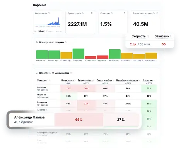This screenshot has width=181, height=150.
Task: Click Антонина's Новая заявка red cell
Action: [x=68, y=88]
